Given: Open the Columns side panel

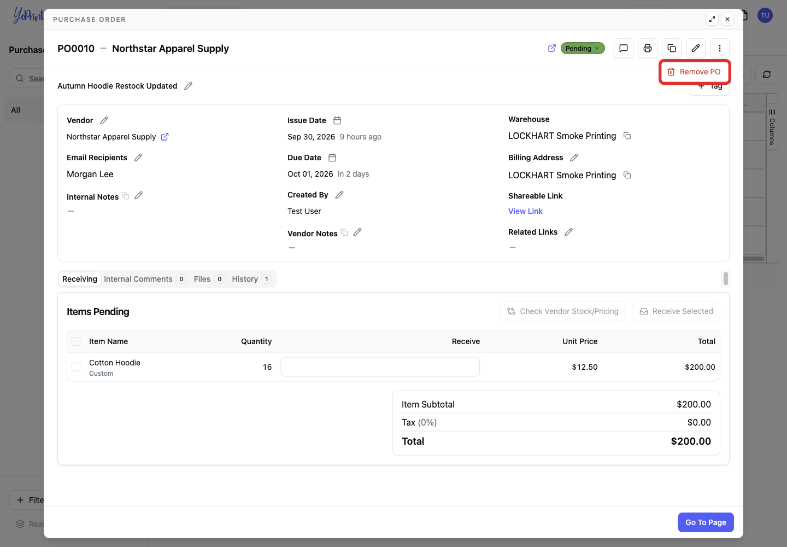Looking at the screenshot, I should pos(772,127).
